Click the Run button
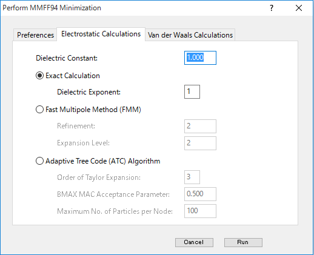314x255 pixels. point(243,242)
